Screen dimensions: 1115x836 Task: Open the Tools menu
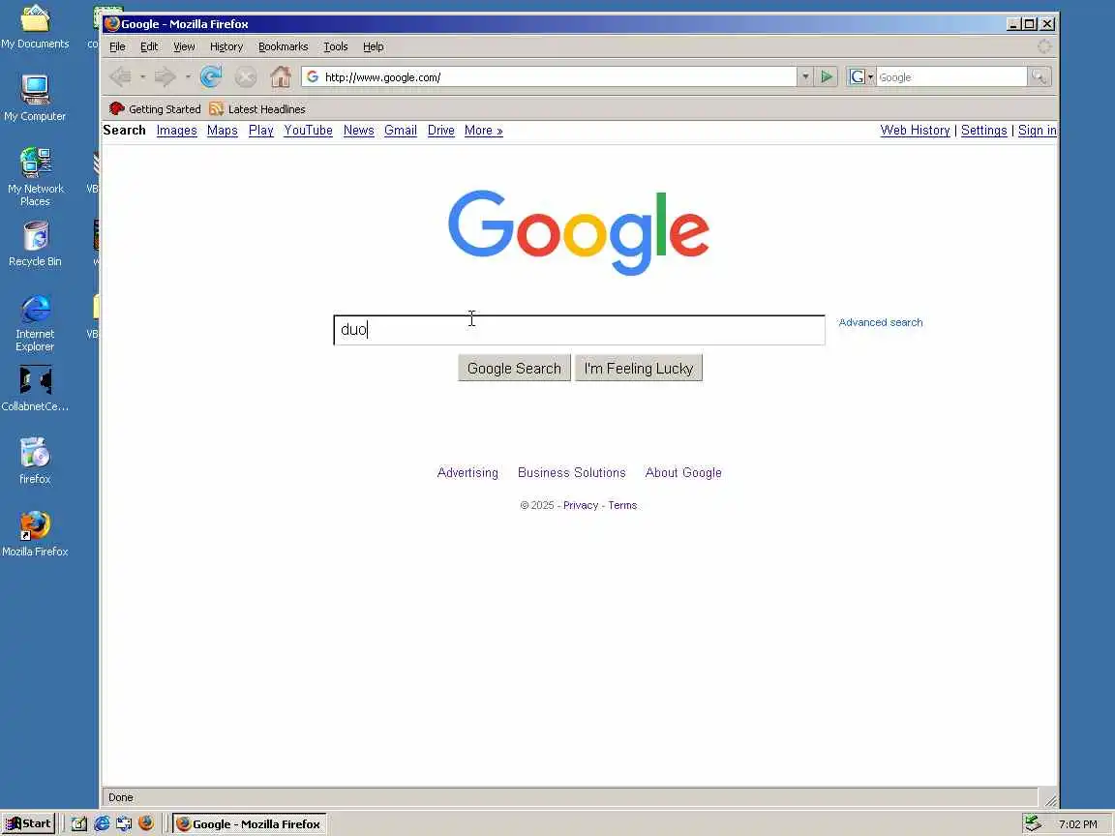(336, 46)
